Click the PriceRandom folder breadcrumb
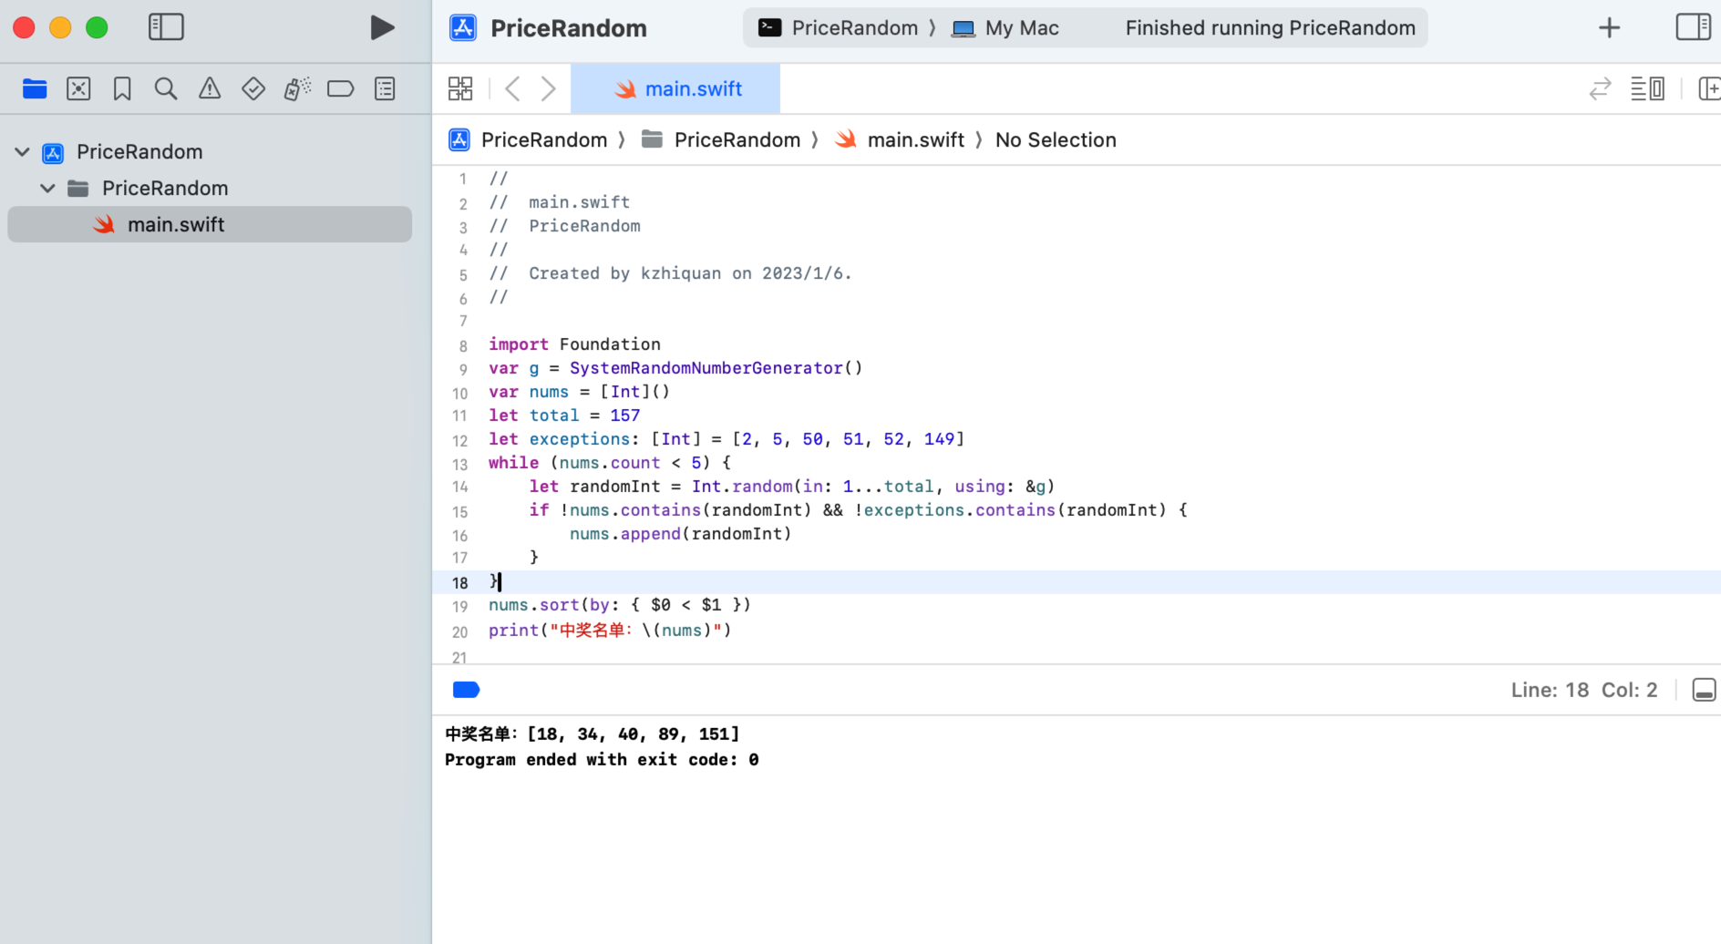Viewport: 1721px width, 944px height. [721, 139]
